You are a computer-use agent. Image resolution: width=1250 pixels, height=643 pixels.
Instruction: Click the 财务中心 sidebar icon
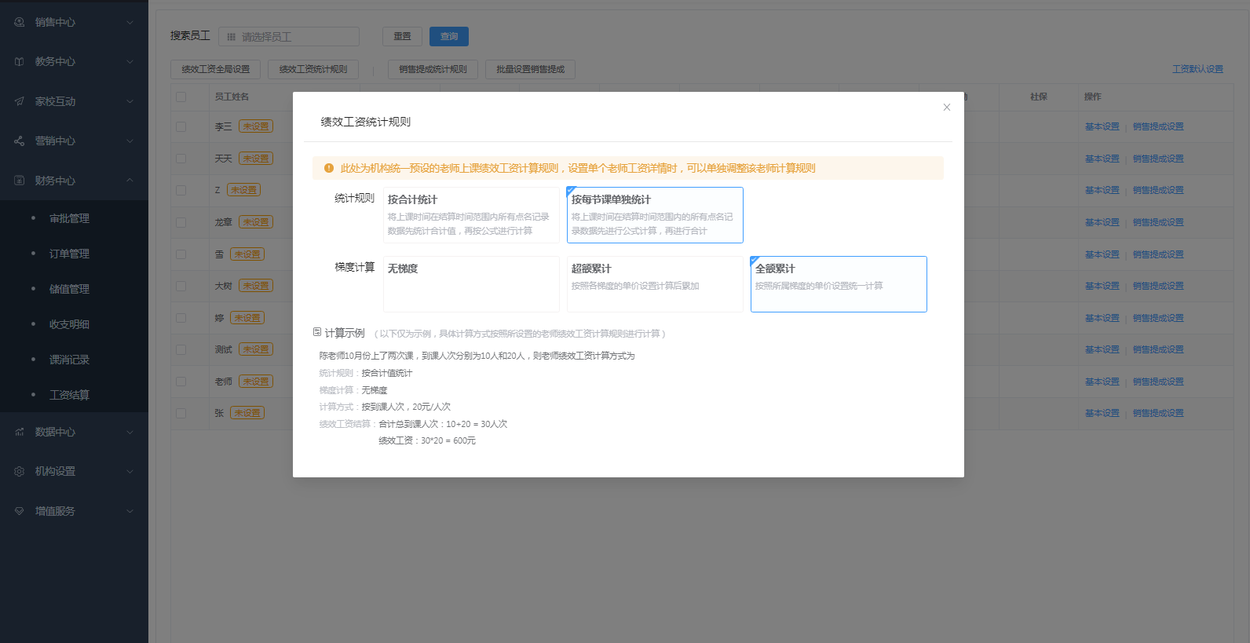pos(20,181)
